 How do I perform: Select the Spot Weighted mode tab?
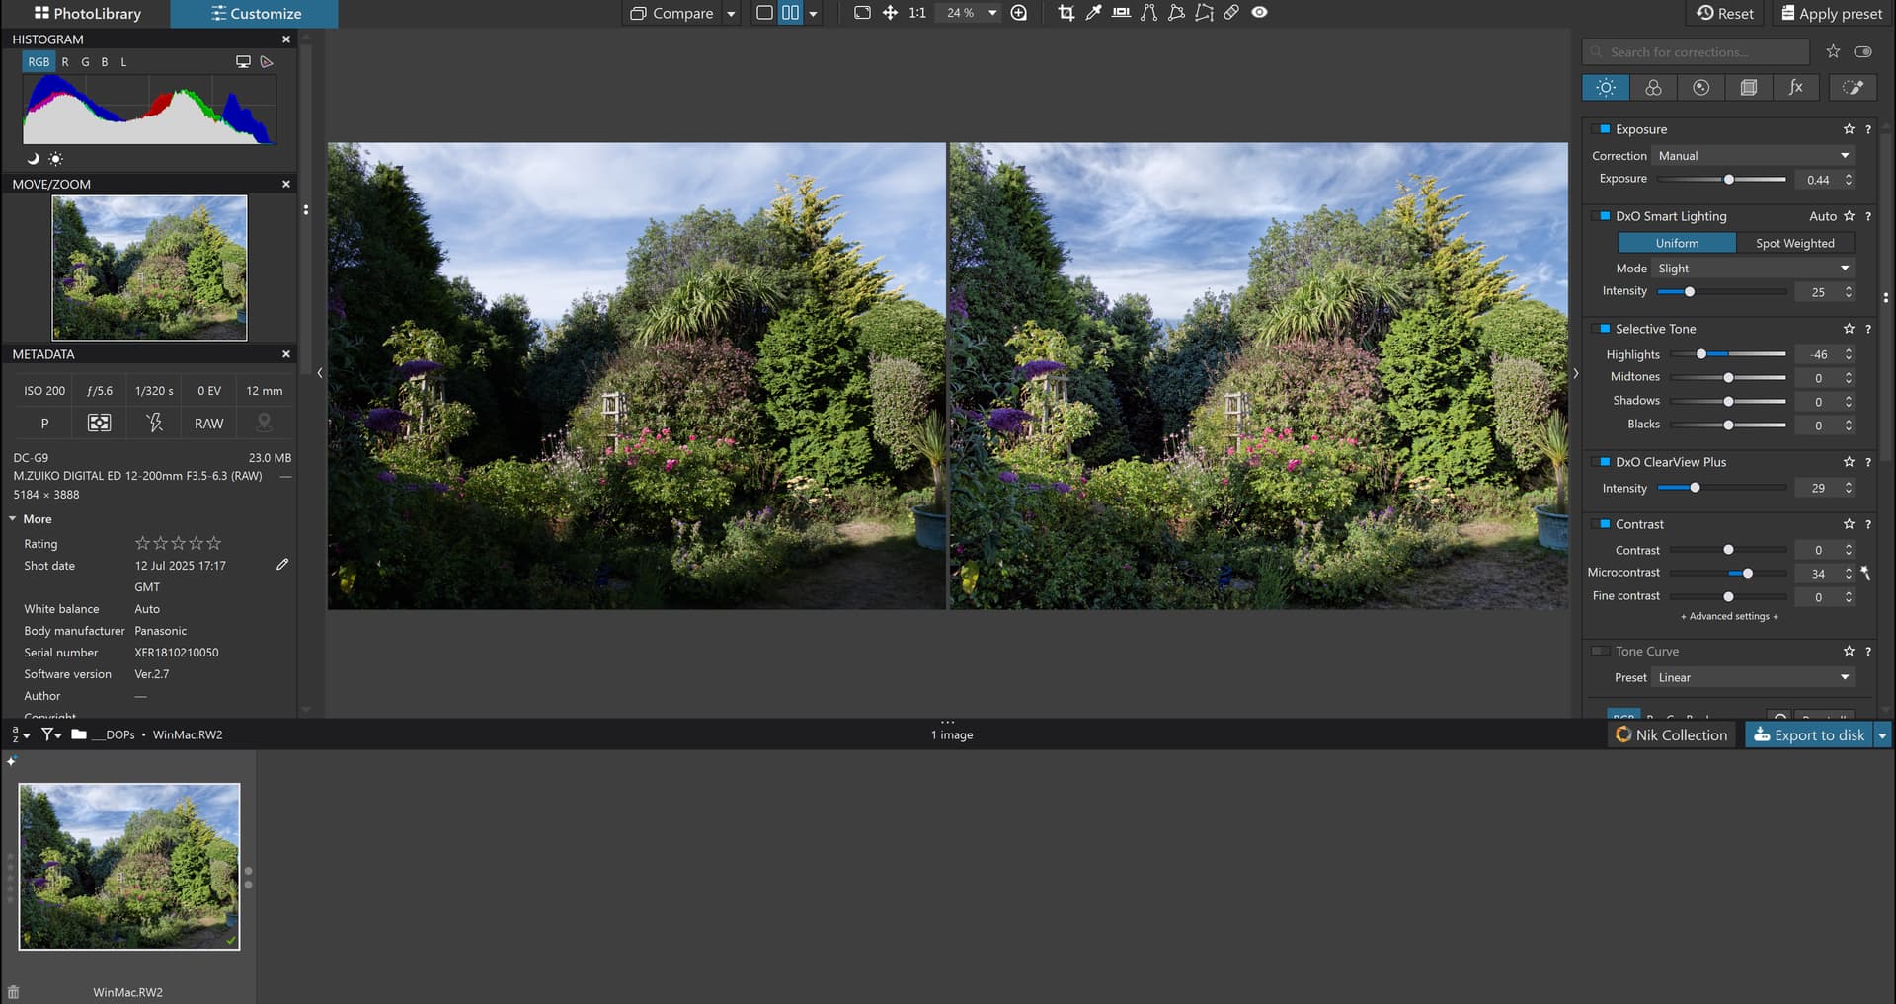coord(1794,243)
